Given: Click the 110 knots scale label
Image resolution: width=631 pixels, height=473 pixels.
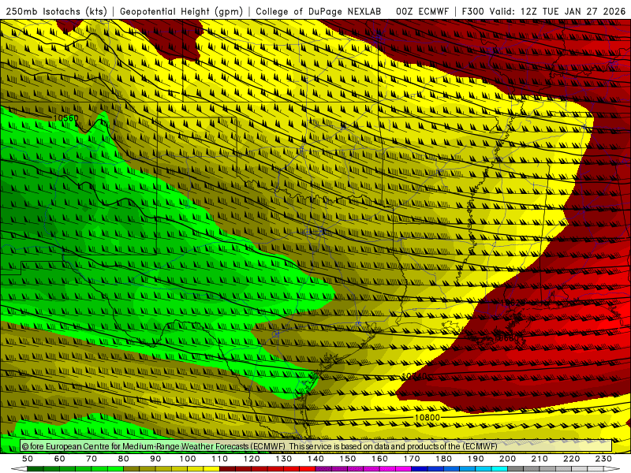Looking at the screenshot, I should 220,459.
